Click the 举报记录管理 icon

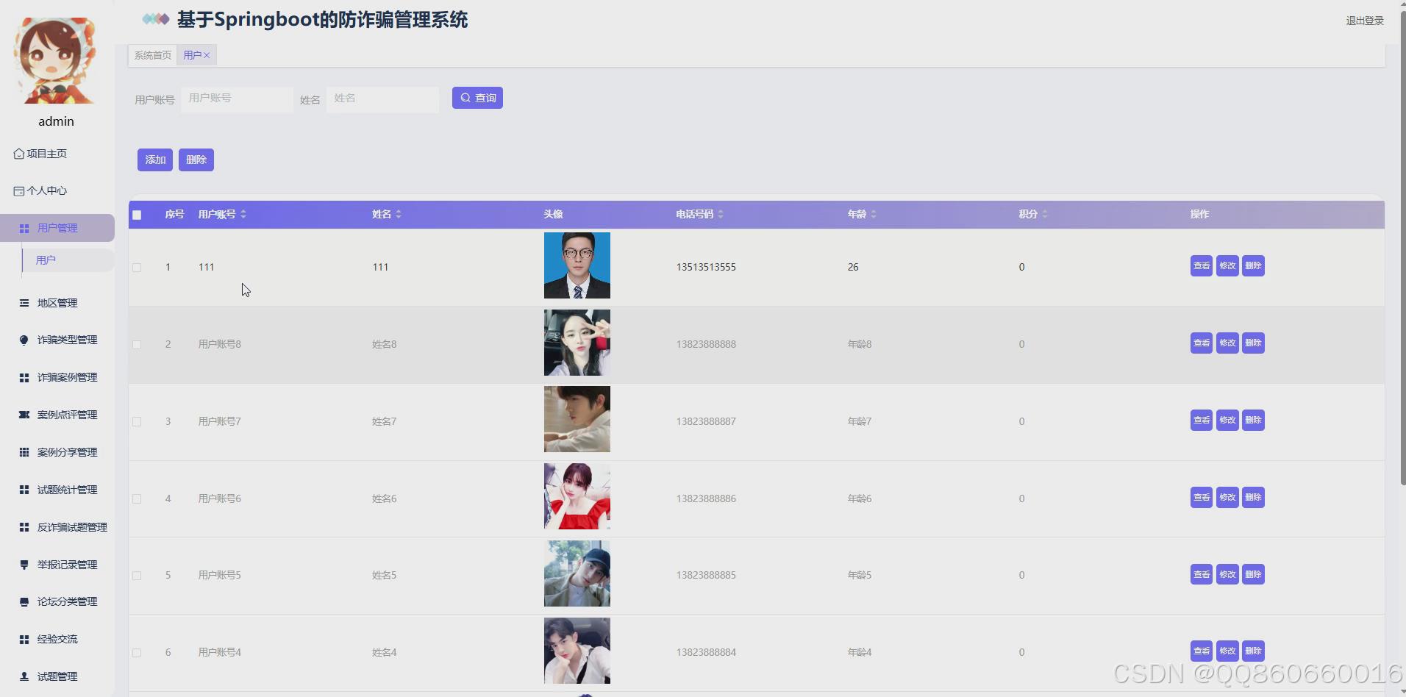click(x=24, y=565)
